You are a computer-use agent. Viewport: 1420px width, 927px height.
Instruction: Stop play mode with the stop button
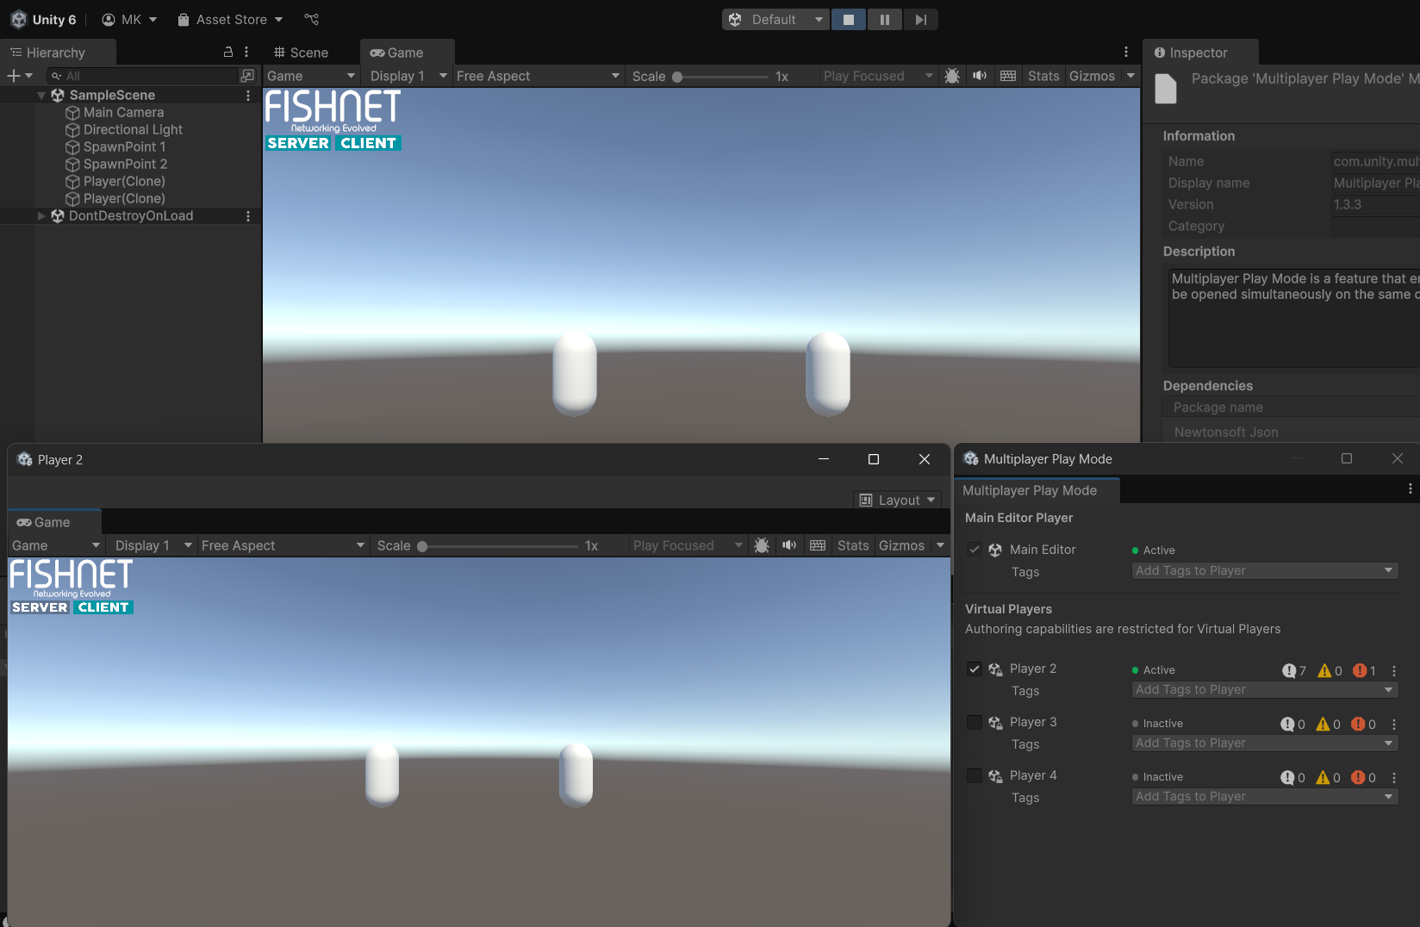[x=849, y=20]
